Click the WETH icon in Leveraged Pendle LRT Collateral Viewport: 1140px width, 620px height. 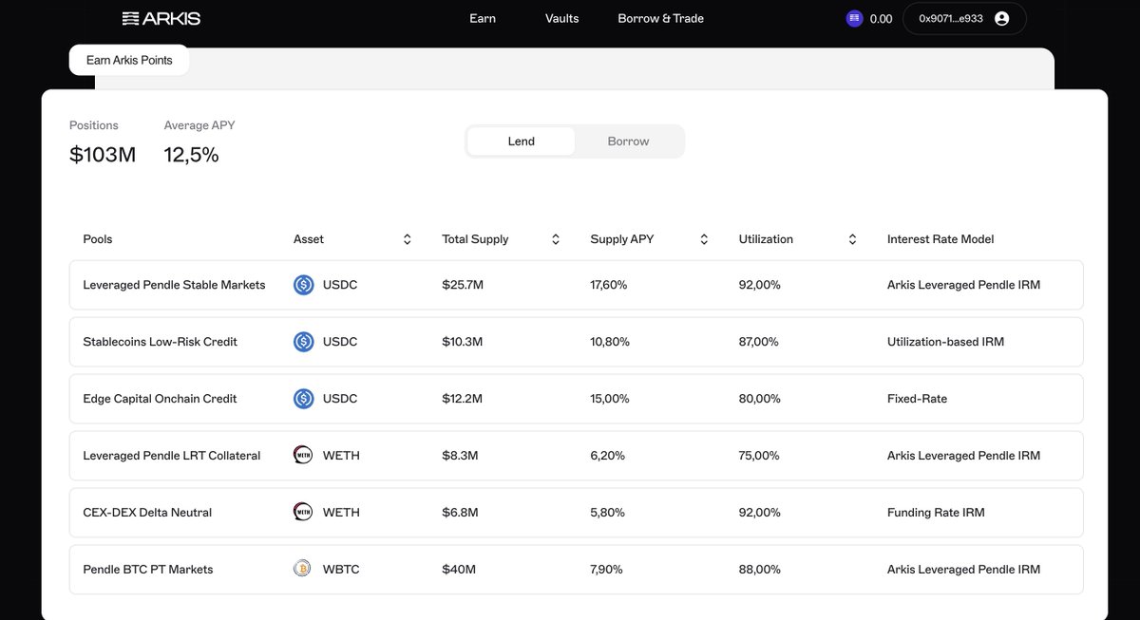tap(303, 455)
